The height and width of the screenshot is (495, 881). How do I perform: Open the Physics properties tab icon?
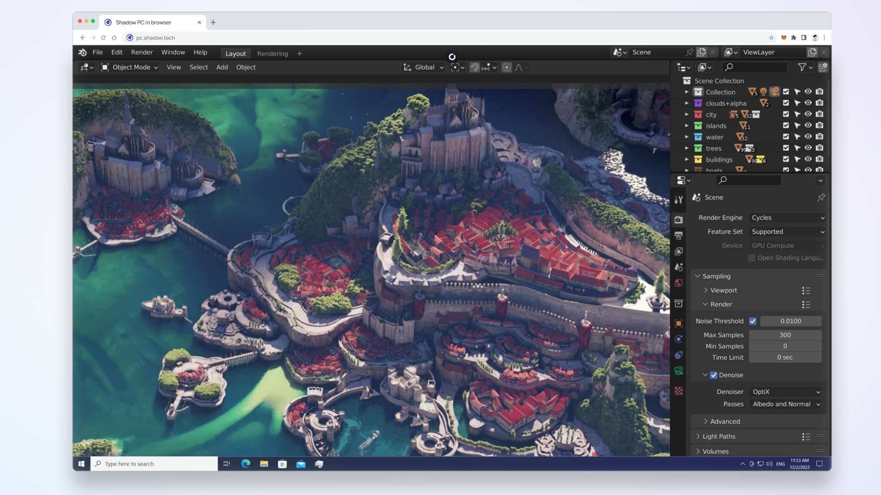point(679,339)
